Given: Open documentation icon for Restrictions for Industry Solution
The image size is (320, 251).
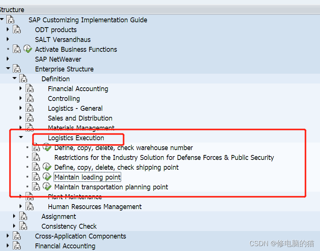Looking at the screenshot, I should (36, 158).
